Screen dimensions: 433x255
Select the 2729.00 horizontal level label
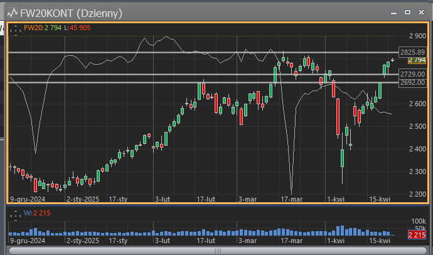[x=412, y=74]
